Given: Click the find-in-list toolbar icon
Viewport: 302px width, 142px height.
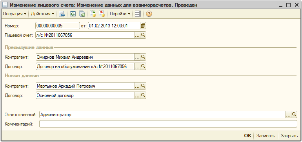Looking at the screenshot, I should click(x=62, y=14).
